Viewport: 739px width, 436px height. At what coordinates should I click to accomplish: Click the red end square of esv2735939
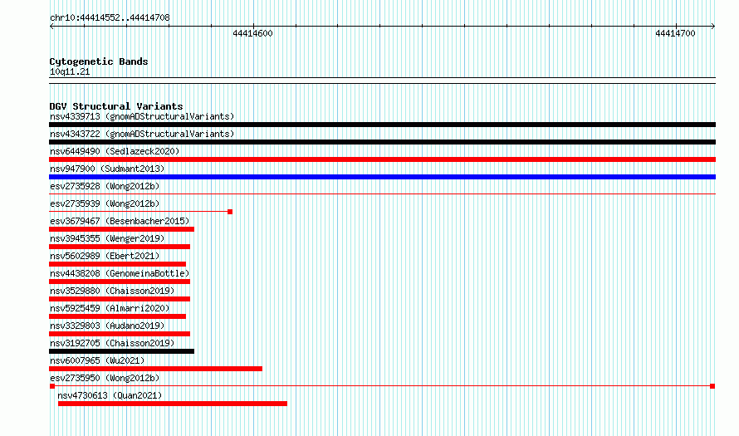[230, 212]
